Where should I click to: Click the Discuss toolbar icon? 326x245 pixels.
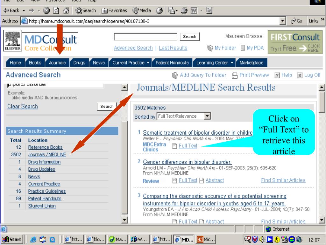[209, 11]
